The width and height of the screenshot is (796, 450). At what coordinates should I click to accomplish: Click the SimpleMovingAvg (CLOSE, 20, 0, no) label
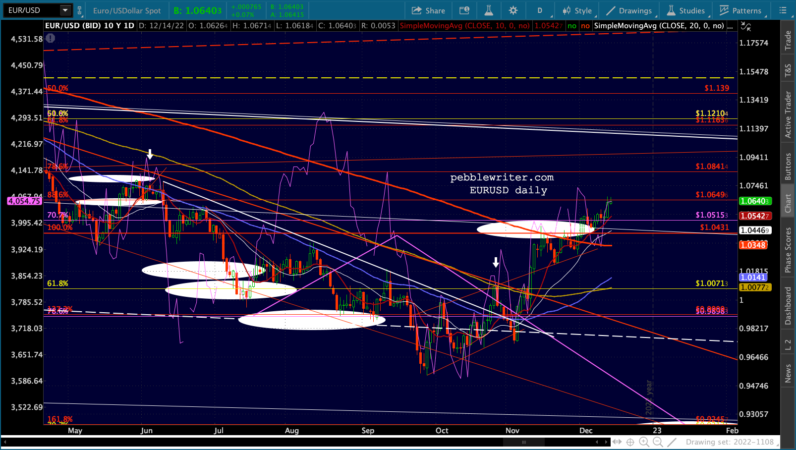pyautogui.click(x=659, y=26)
